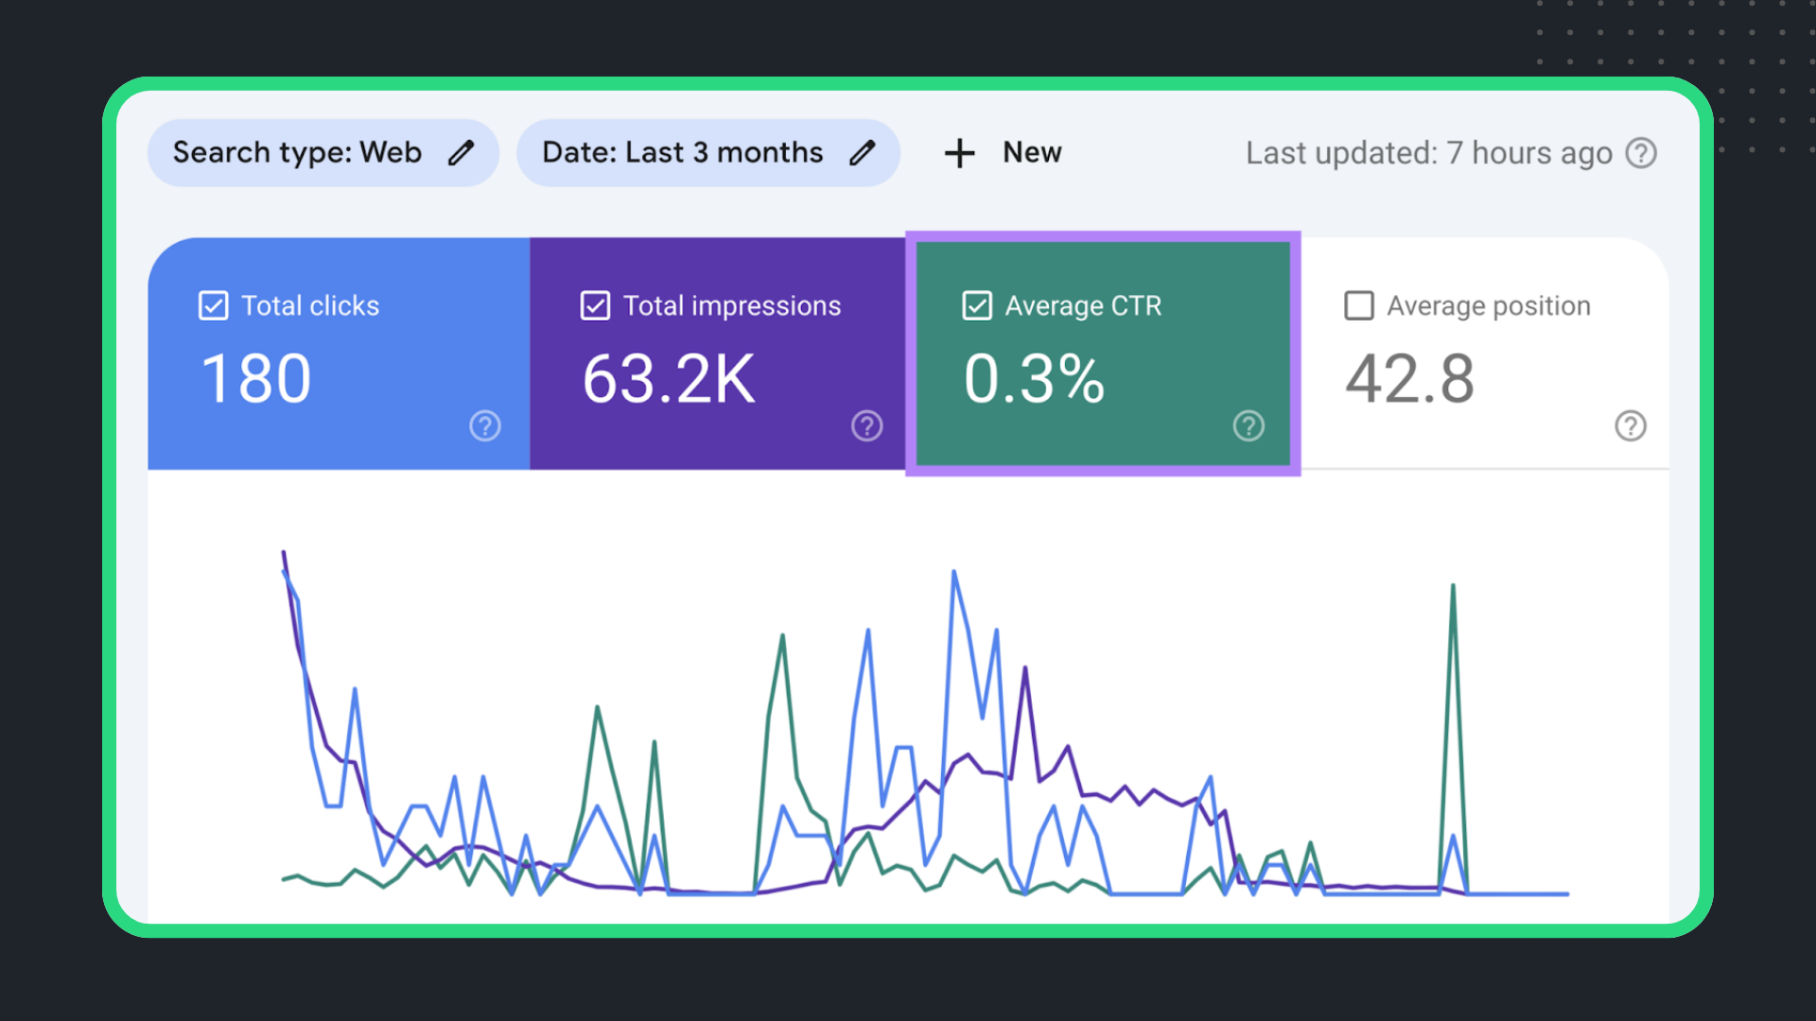Uncheck the Total clicks checkbox
The image size is (1816, 1021).
click(214, 306)
